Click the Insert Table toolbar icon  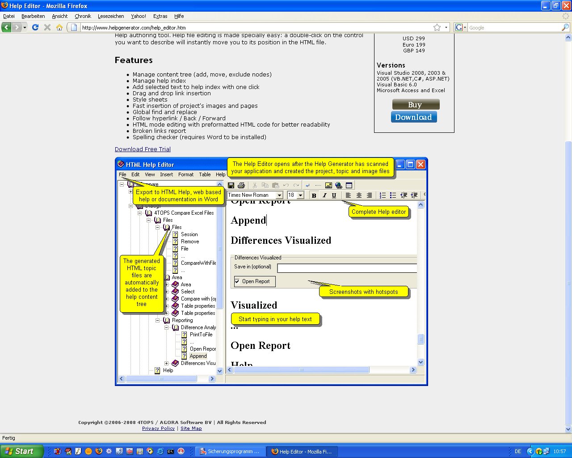(x=349, y=185)
